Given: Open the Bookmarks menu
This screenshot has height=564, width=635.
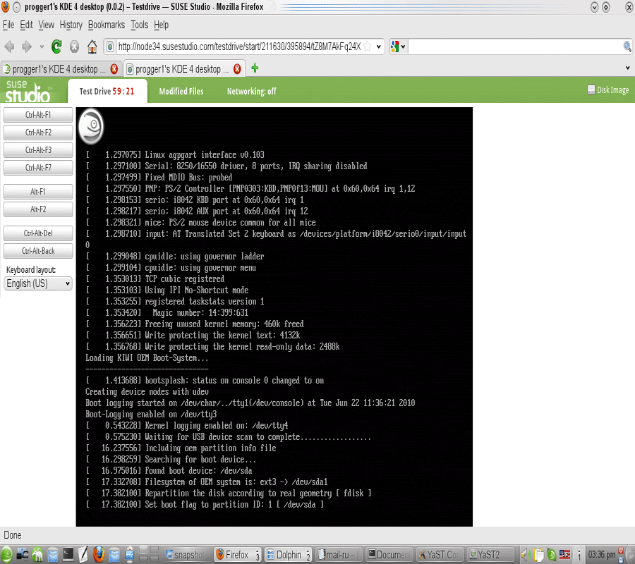Looking at the screenshot, I should 107,25.
